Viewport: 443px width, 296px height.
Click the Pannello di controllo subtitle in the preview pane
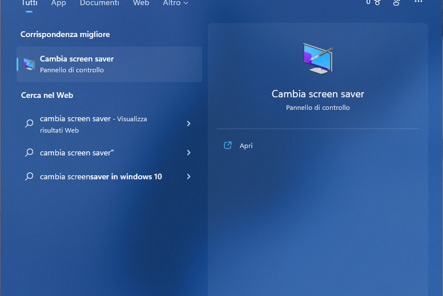pyautogui.click(x=318, y=108)
